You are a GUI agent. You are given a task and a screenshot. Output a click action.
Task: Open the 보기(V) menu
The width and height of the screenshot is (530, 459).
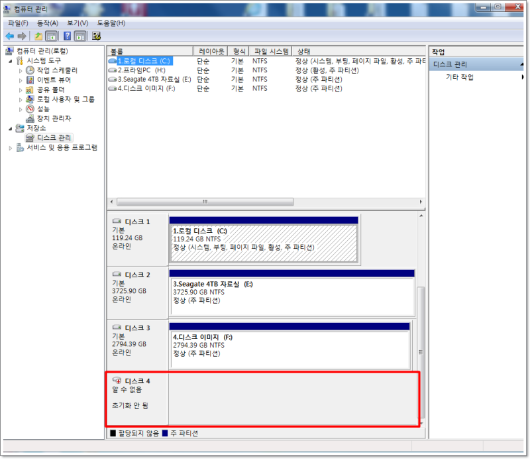coord(78,23)
